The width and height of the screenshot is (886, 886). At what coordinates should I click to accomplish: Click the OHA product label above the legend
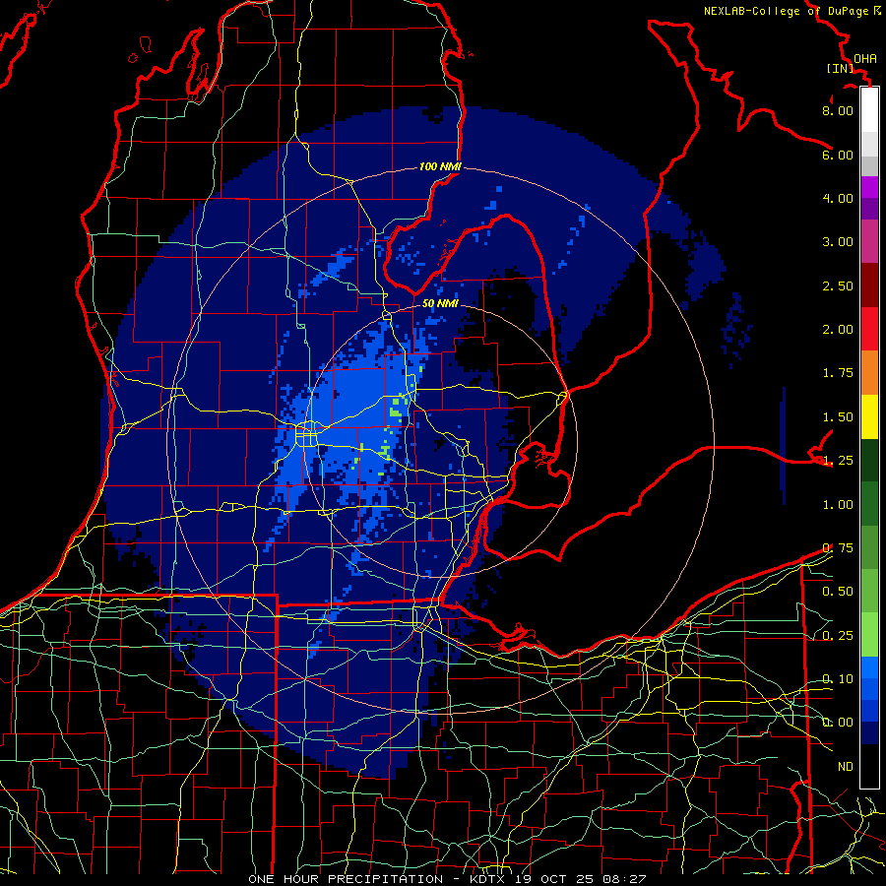[x=865, y=59]
